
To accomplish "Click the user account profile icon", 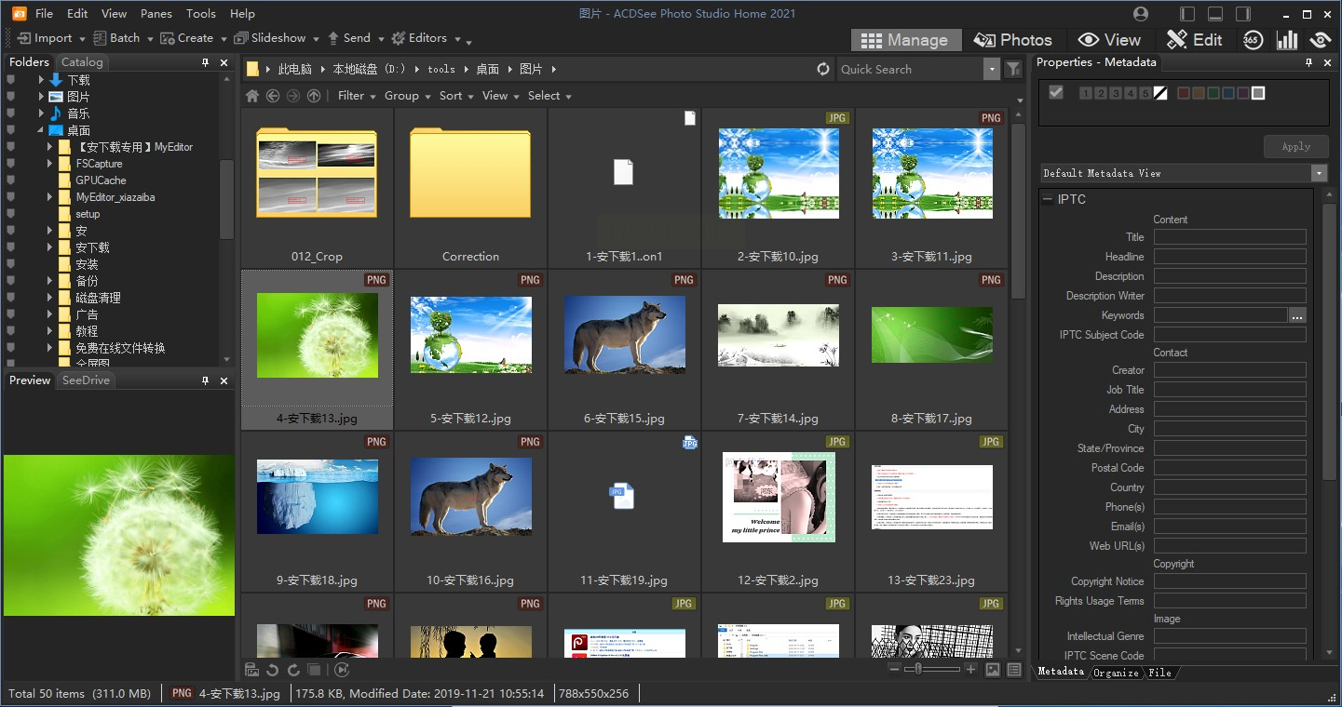I will [1141, 14].
